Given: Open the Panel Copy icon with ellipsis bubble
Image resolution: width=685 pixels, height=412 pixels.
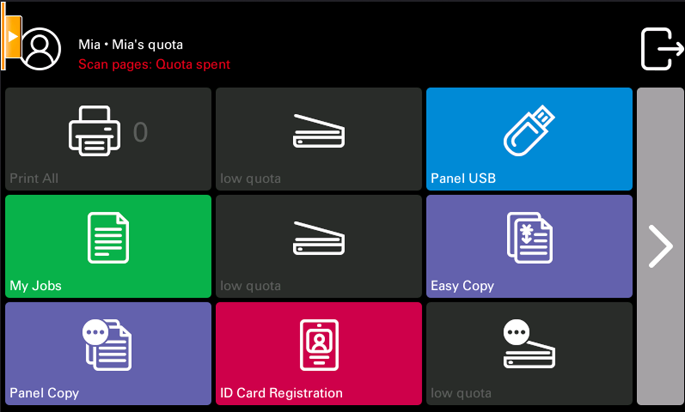Looking at the screenshot, I should 108,345.
